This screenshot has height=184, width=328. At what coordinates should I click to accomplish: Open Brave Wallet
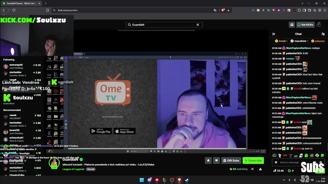pyautogui.click(x=310, y=10)
